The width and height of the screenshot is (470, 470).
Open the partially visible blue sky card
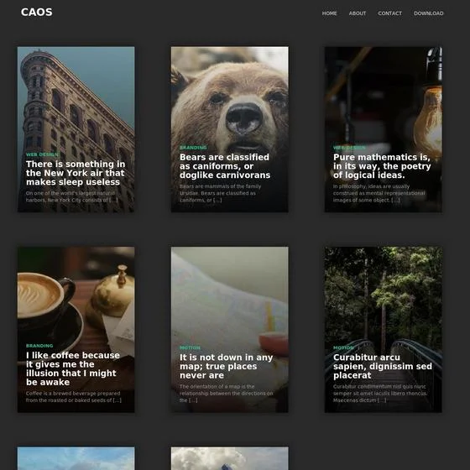pyautogui.click(x=76, y=458)
